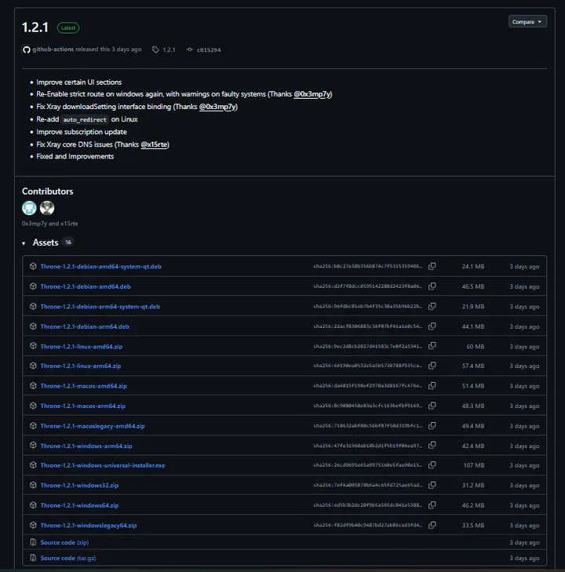
Task: Click package icon for windows64.zip
Action: (33, 505)
